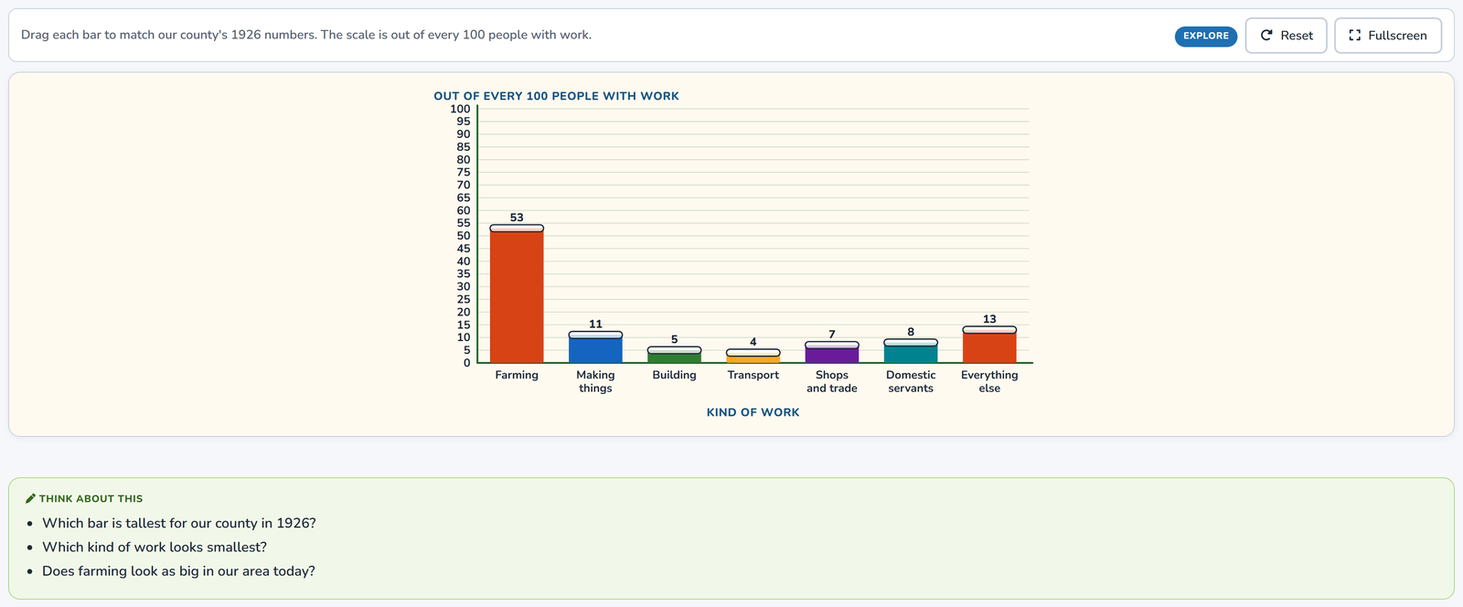The width and height of the screenshot is (1463, 607).
Task: Click the Everything else bar handle
Action: [989, 330]
